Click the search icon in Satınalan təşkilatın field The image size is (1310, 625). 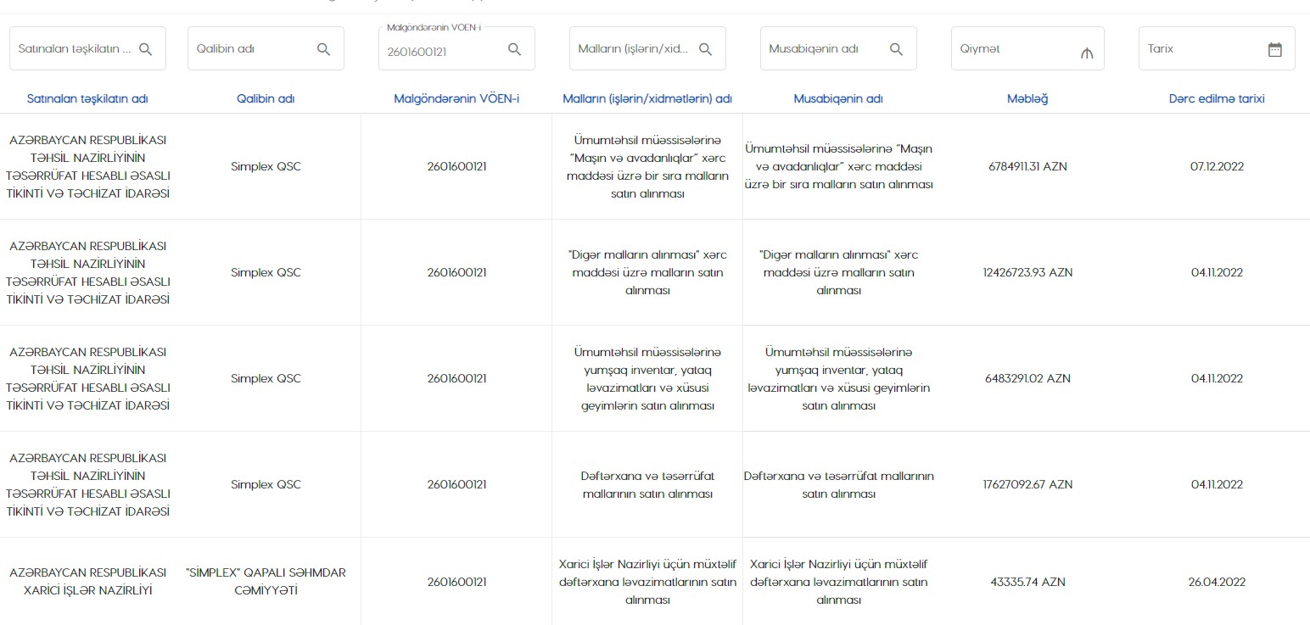[145, 49]
